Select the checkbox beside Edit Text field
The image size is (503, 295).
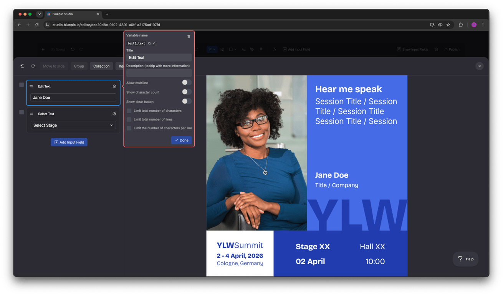[22, 85]
